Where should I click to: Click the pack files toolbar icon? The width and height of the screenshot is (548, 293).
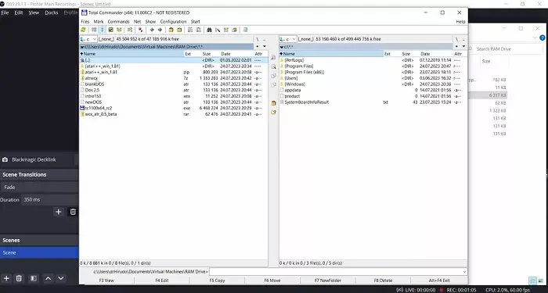(171, 30)
